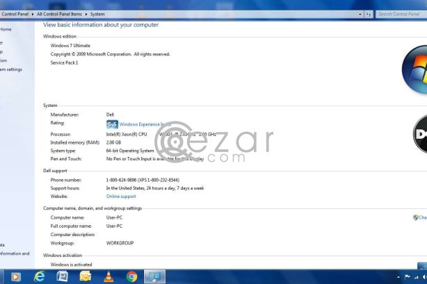
Task: Click the support hours 'In the United States' text
Action: coord(155,188)
